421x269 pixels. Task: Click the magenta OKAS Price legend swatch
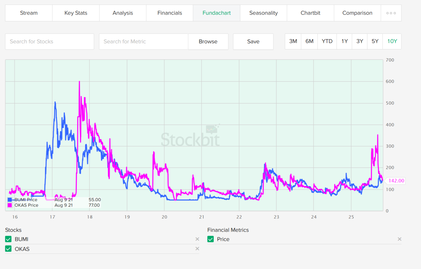point(10,205)
